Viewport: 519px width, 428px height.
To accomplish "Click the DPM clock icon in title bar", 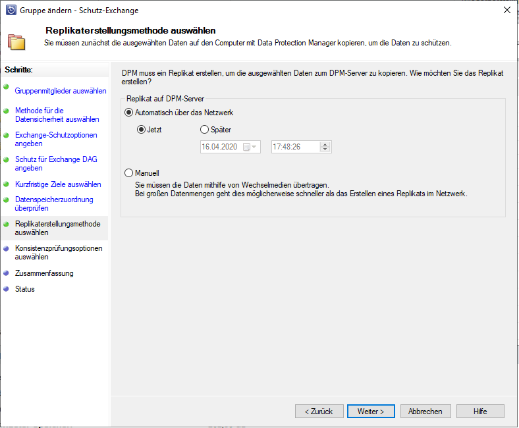I will [x=11, y=11].
